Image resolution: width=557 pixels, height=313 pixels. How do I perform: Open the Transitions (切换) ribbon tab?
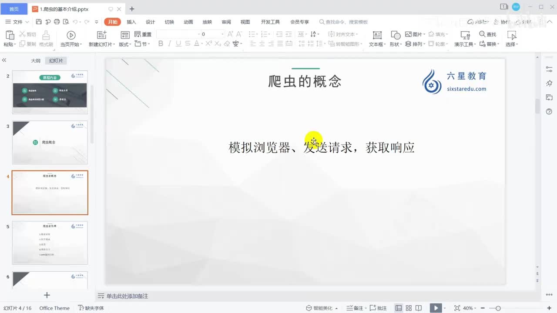coord(169,22)
